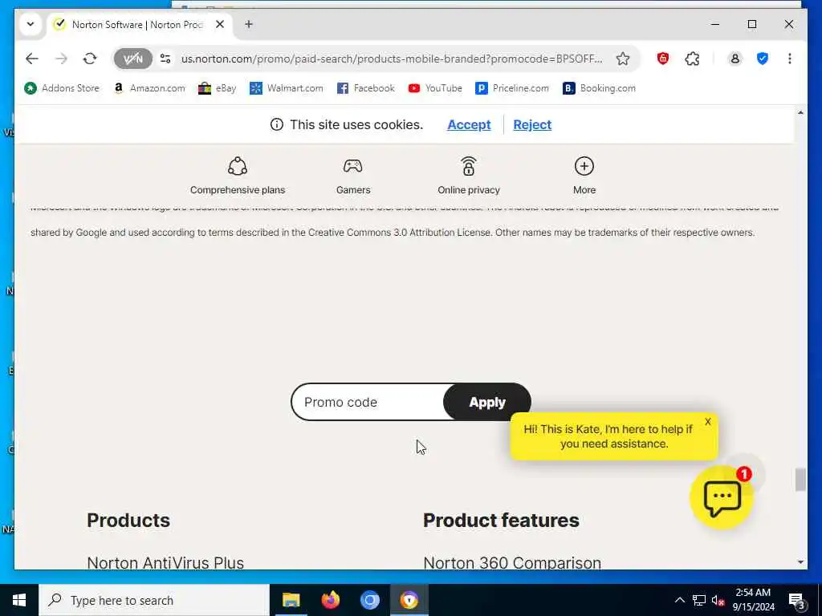Open Firefox from the taskbar
The image size is (822, 616).
[x=330, y=600]
